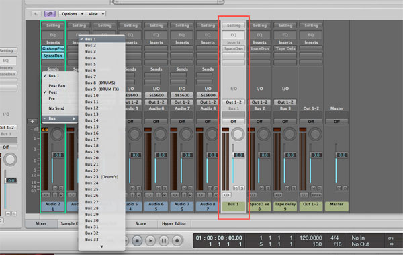Click the Mixer tab
The height and width of the screenshot is (255, 403).
click(41, 223)
